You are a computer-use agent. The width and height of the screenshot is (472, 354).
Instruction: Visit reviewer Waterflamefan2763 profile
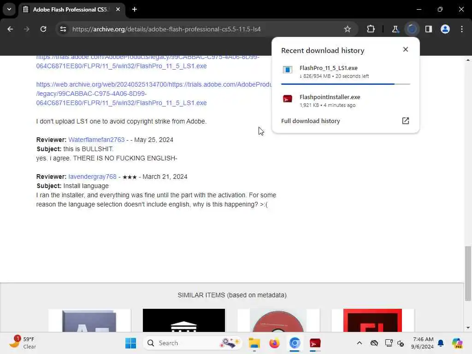click(96, 140)
